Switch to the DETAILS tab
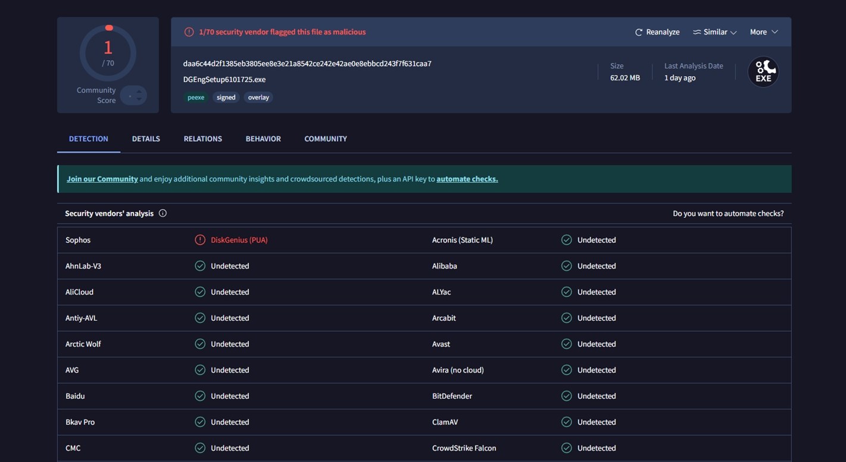 pos(145,138)
